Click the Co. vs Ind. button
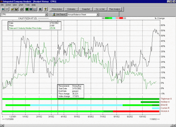 click(x=100, y=9)
